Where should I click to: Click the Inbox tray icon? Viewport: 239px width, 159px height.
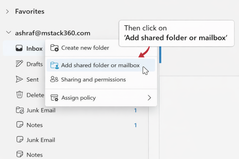[19, 48]
